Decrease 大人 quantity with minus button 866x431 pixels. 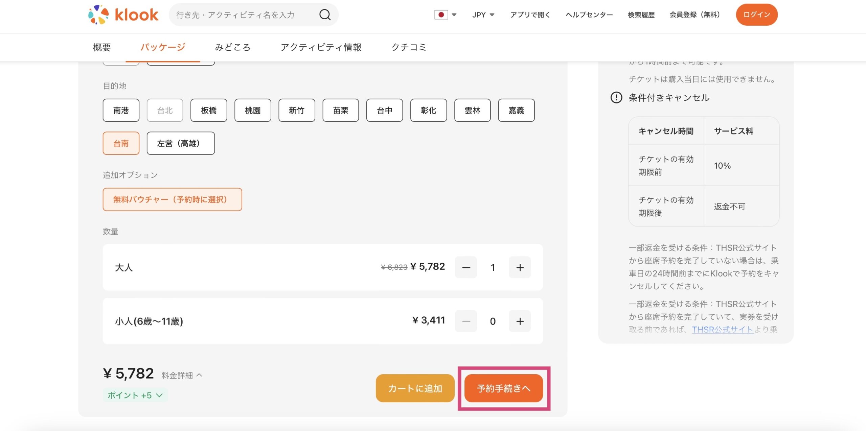click(466, 267)
